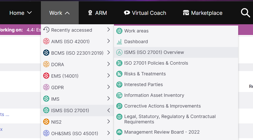Click the ISO 27001 Policies & Controls icon
Viewport: 253px width, 140px height.
119,63
